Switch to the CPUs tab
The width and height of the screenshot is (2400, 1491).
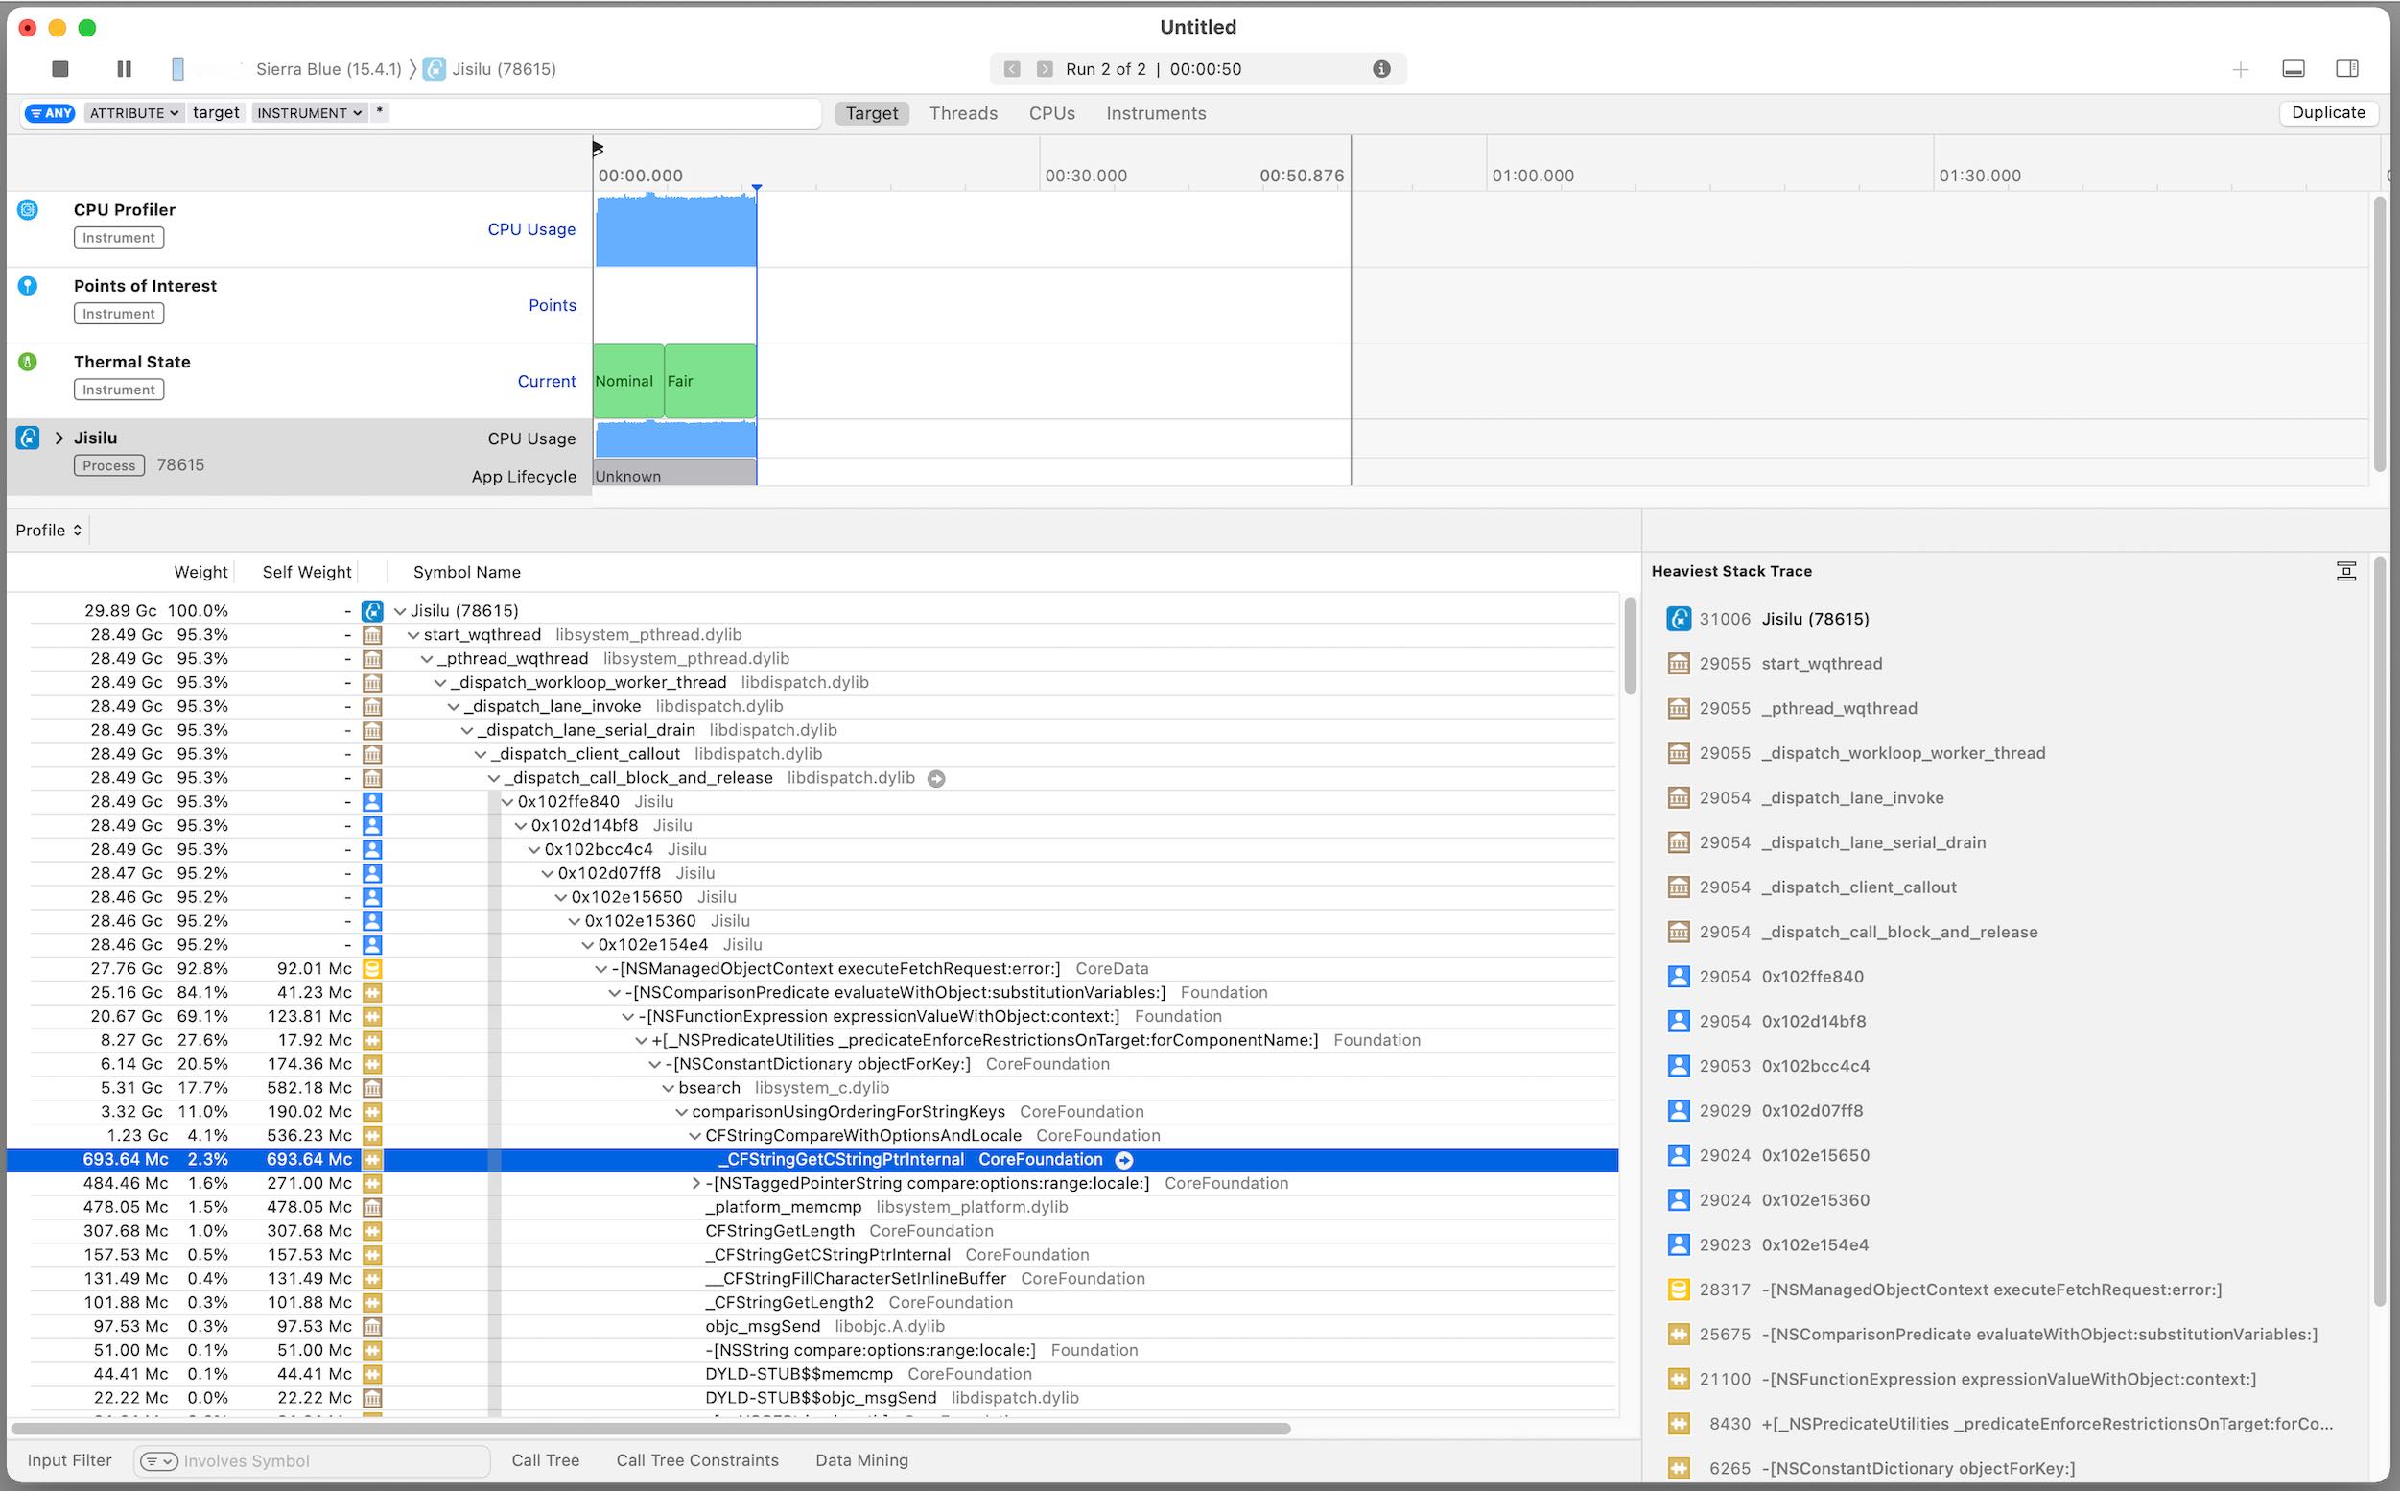point(1051,113)
